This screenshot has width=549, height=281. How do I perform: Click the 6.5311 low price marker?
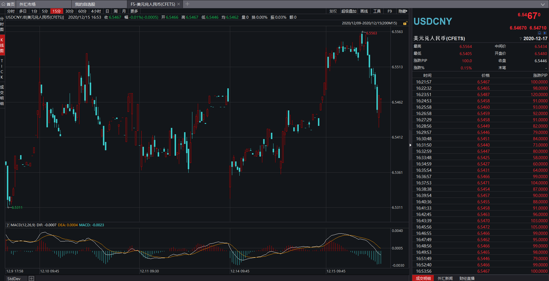(x=17, y=208)
